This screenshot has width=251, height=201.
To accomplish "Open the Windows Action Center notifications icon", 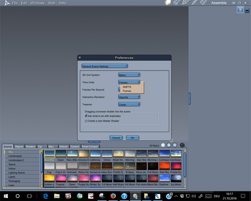I will point(243,196).
